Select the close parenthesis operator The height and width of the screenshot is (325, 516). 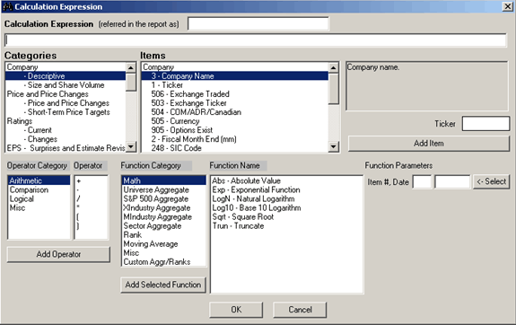tap(78, 226)
